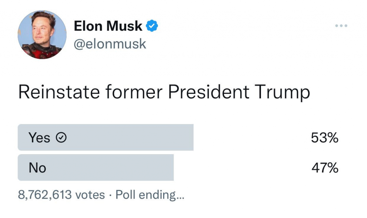The width and height of the screenshot is (367, 218).
Task: Click the word former in the tweet
Action: [x=134, y=92]
